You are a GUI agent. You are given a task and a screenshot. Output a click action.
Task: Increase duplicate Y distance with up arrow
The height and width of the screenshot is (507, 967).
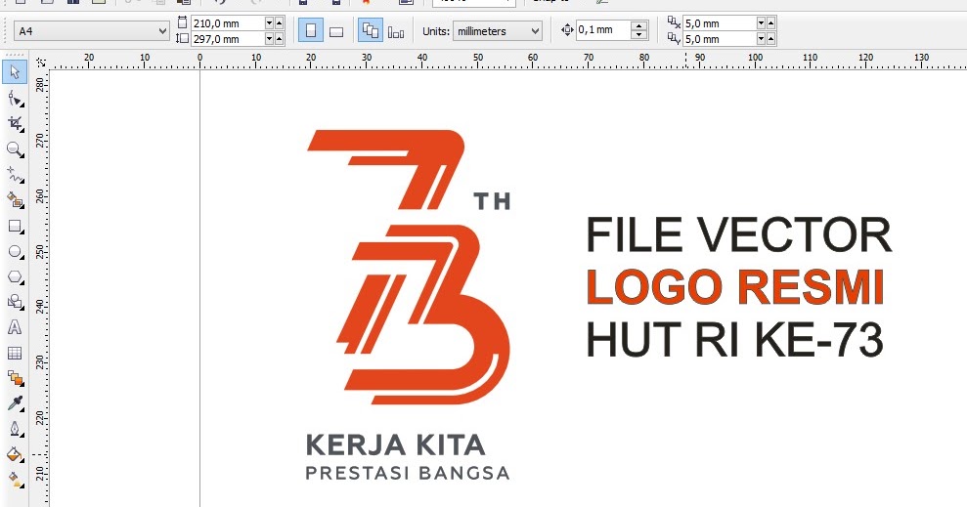click(x=770, y=39)
